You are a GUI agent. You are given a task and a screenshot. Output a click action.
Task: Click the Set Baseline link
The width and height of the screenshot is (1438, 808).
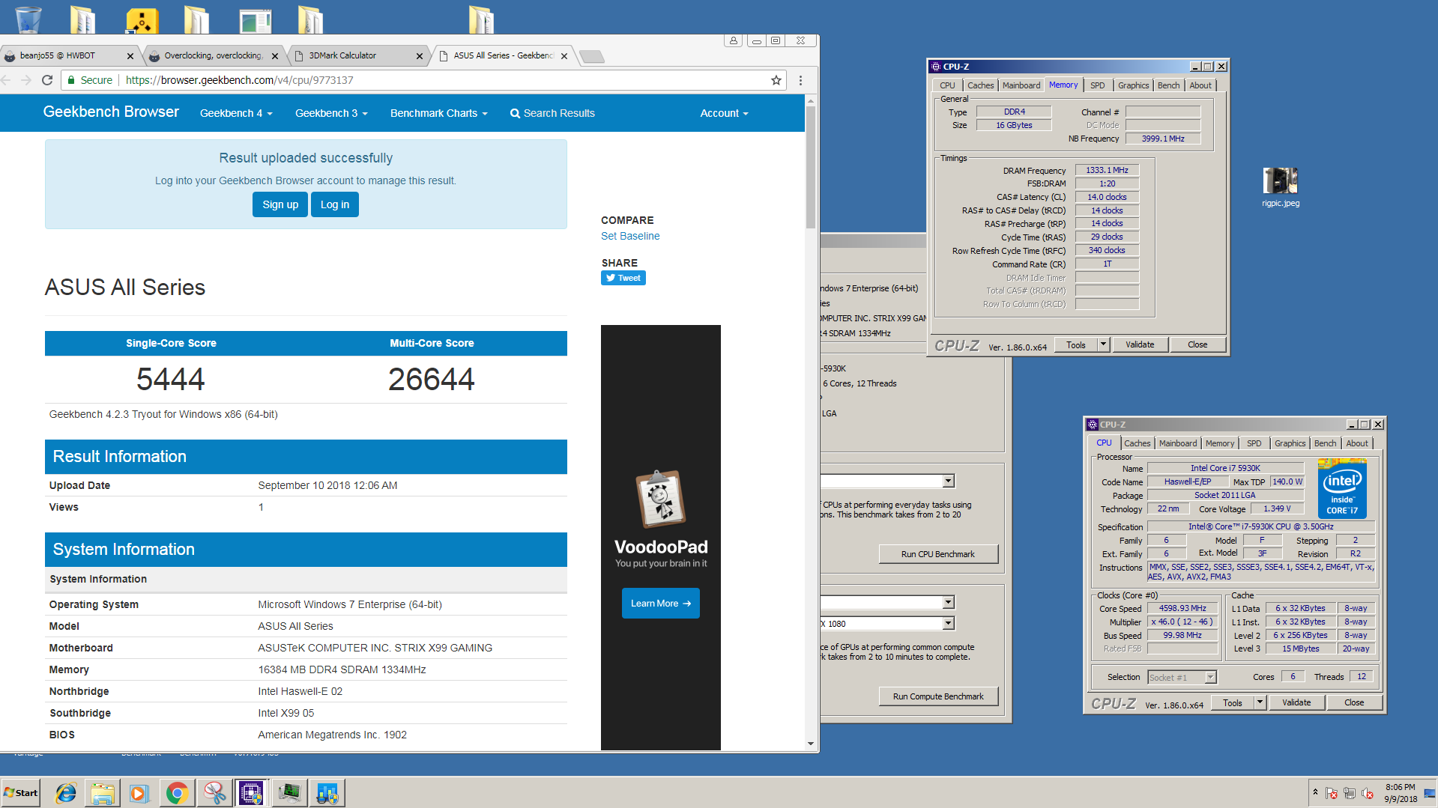point(630,236)
